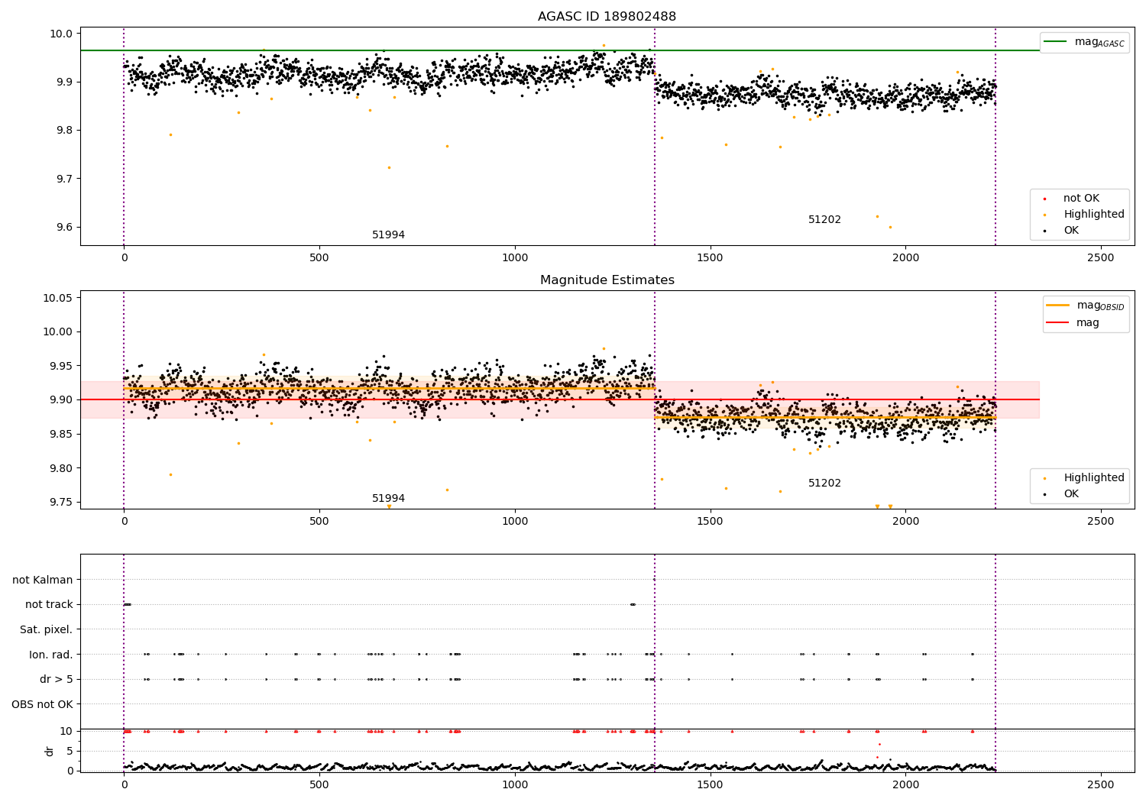Viewport: 1146px width, 802px height.
Task: Click the 'OBS not OK' row label
Action: 42,704
